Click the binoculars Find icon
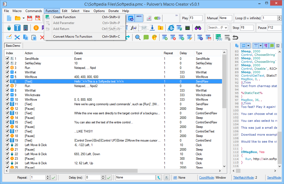Viewport: 284px width, 184px height. coord(198,28)
